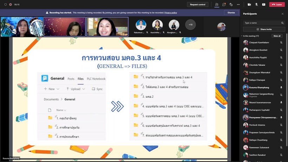This screenshot has width=288, height=162.
Task: Select participant Nisarat Issaramanorose in list
Action: click(x=259, y=103)
